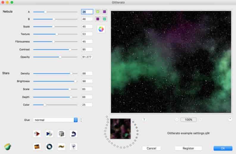Screen dimensions: 236x154
Task: Open the Glue mode dropdown
Action: point(55,120)
